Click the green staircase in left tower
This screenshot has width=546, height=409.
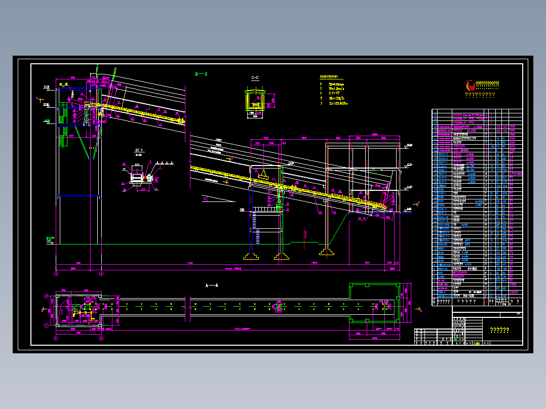[x=63, y=124]
